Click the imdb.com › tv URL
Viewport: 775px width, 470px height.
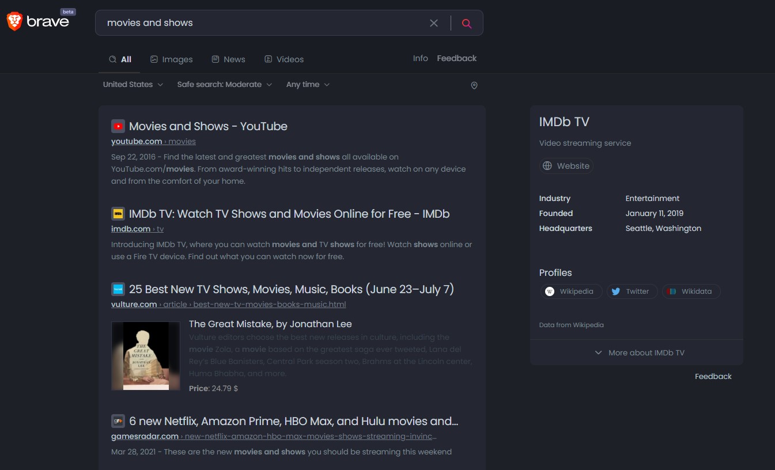(137, 229)
